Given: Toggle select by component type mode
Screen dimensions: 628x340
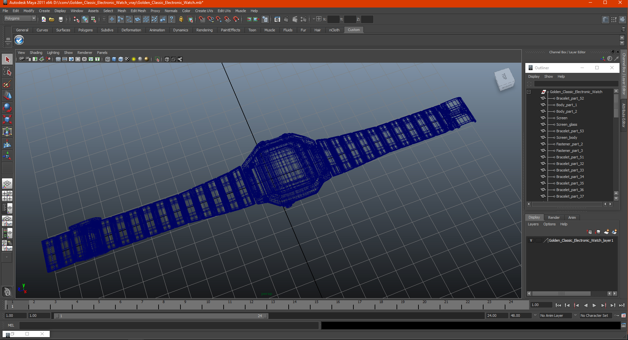Looking at the screenshot, I should tap(93, 19).
